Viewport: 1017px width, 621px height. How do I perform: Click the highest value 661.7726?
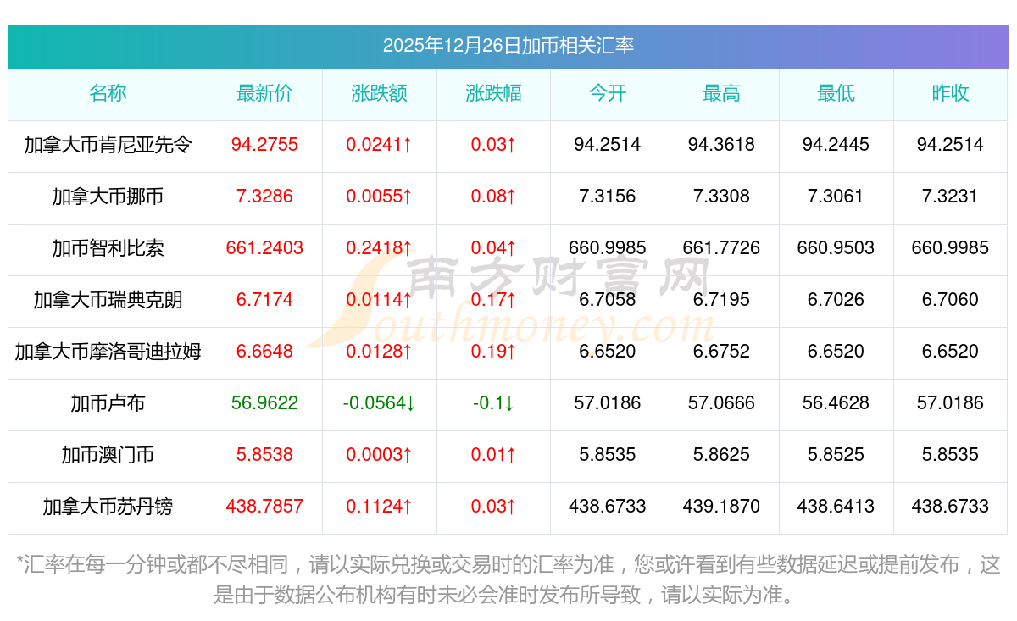click(x=721, y=248)
